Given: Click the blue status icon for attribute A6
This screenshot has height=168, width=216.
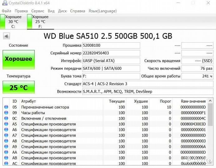Looking at the screenshot, I should (6, 129).
